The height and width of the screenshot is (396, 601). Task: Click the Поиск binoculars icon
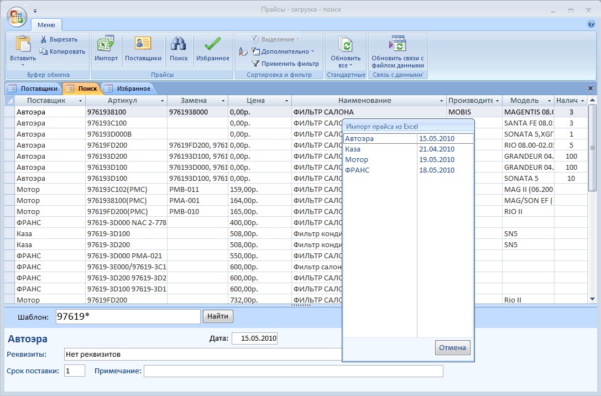click(179, 45)
